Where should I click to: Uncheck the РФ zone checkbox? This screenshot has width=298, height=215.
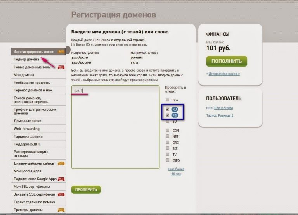click(168, 115)
